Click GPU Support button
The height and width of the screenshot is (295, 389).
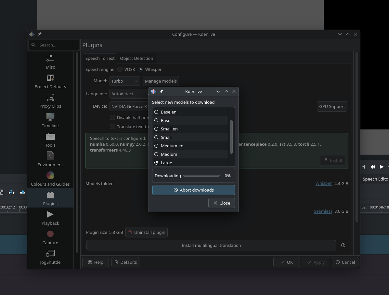[x=332, y=107]
